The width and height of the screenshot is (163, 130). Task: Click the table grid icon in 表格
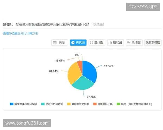click(x=55, y=43)
